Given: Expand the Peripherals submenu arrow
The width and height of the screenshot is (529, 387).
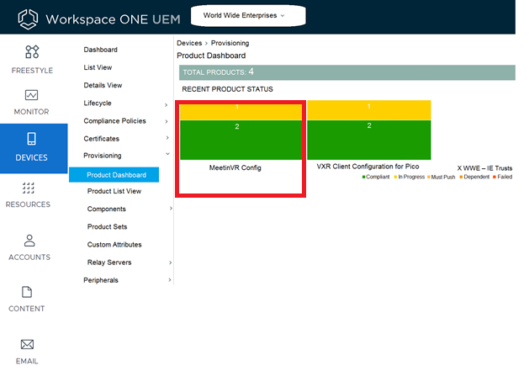Looking at the screenshot, I should coord(169,279).
